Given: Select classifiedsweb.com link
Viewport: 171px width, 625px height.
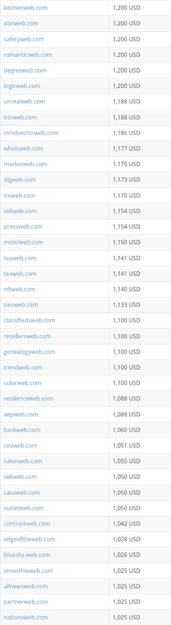Looking at the screenshot, I should coord(29,320).
